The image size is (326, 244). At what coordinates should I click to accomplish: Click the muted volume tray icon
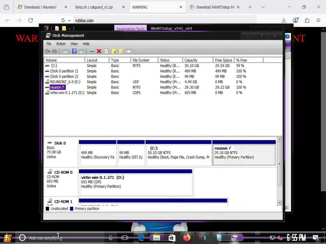coord(280,238)
